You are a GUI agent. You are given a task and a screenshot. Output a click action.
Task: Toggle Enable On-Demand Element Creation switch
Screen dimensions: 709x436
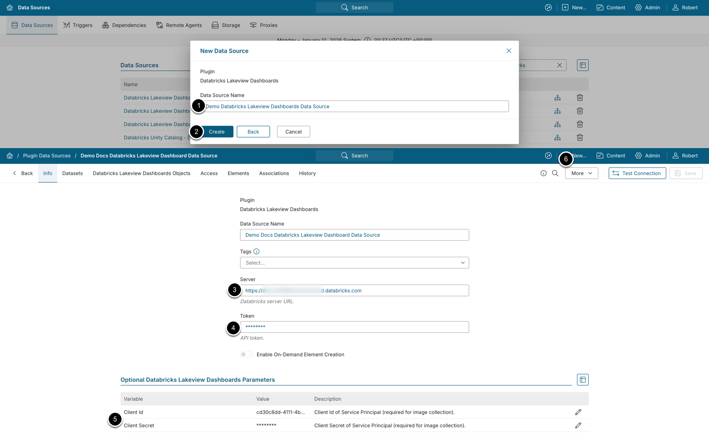pyautogui.click(x=246, y=354)
